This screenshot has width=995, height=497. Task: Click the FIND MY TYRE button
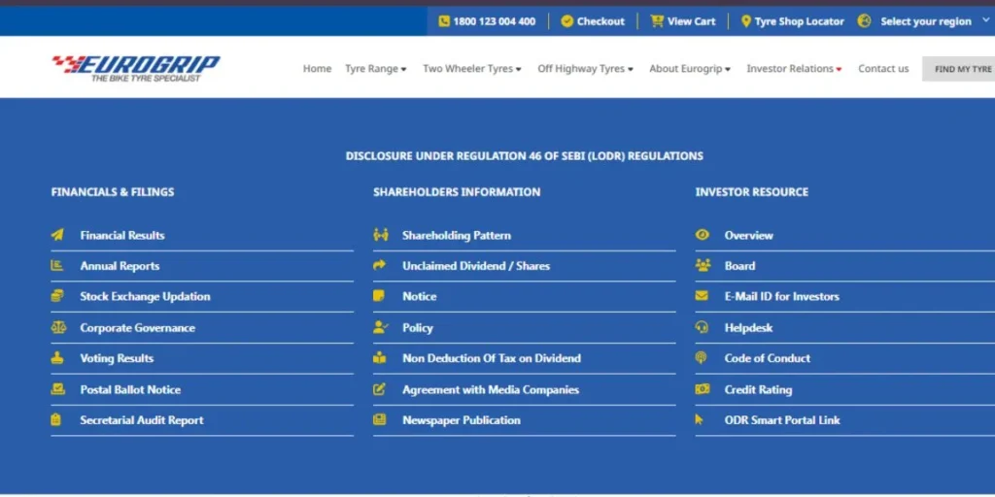pyautogui.click(x=961, y=69)
